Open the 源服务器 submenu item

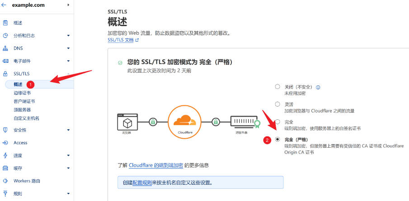[x=22, y=110]
